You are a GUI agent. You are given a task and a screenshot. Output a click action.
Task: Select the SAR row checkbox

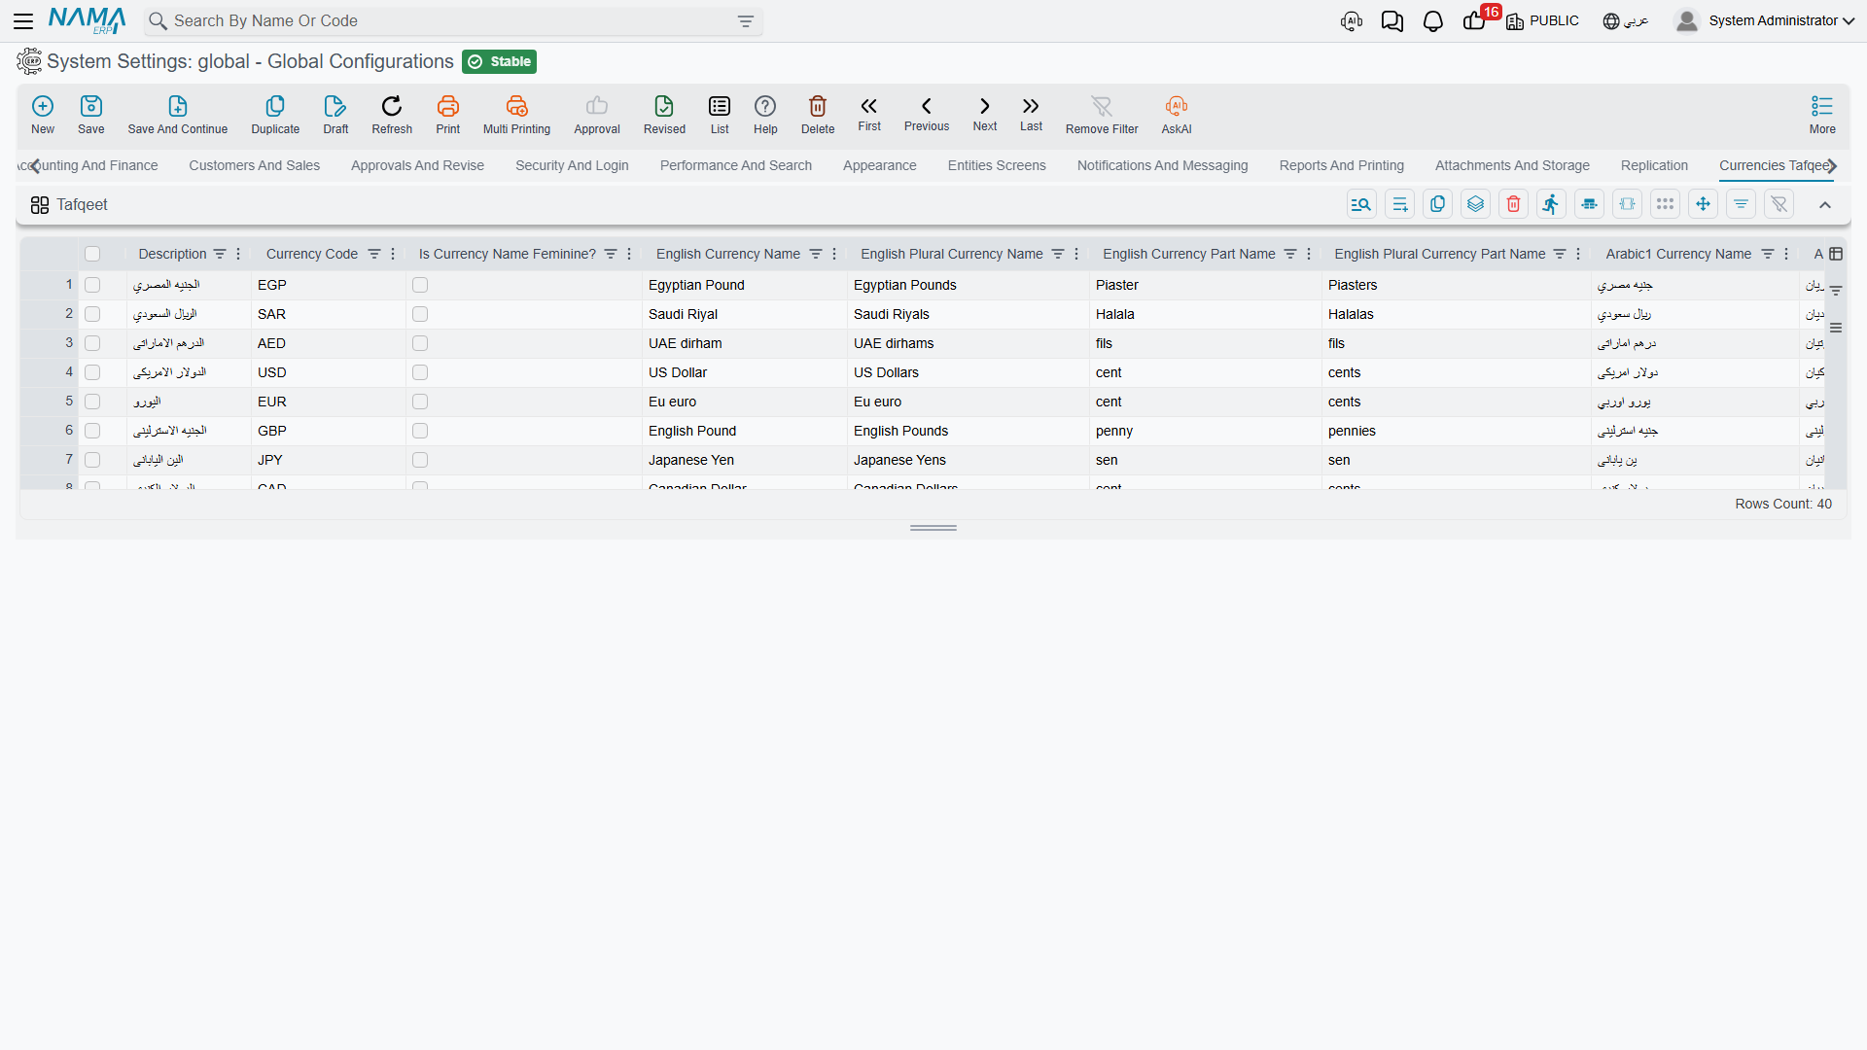[92, 314]
